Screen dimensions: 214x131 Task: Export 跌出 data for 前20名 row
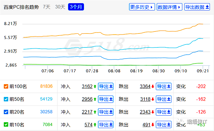tap(164, 112)
